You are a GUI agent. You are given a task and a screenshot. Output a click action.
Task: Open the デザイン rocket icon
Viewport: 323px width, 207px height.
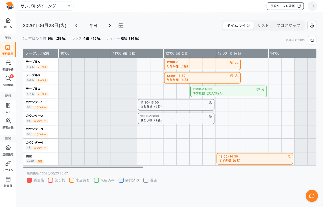click(8, 166)
